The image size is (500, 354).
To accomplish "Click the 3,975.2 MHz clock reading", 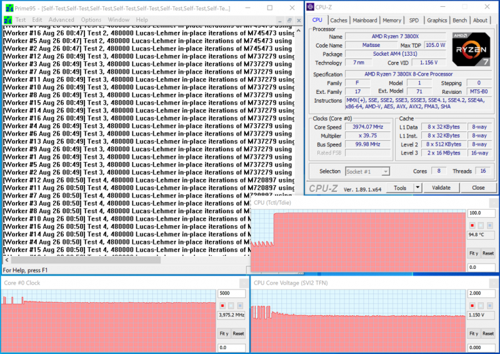I will tap(231, 315).
